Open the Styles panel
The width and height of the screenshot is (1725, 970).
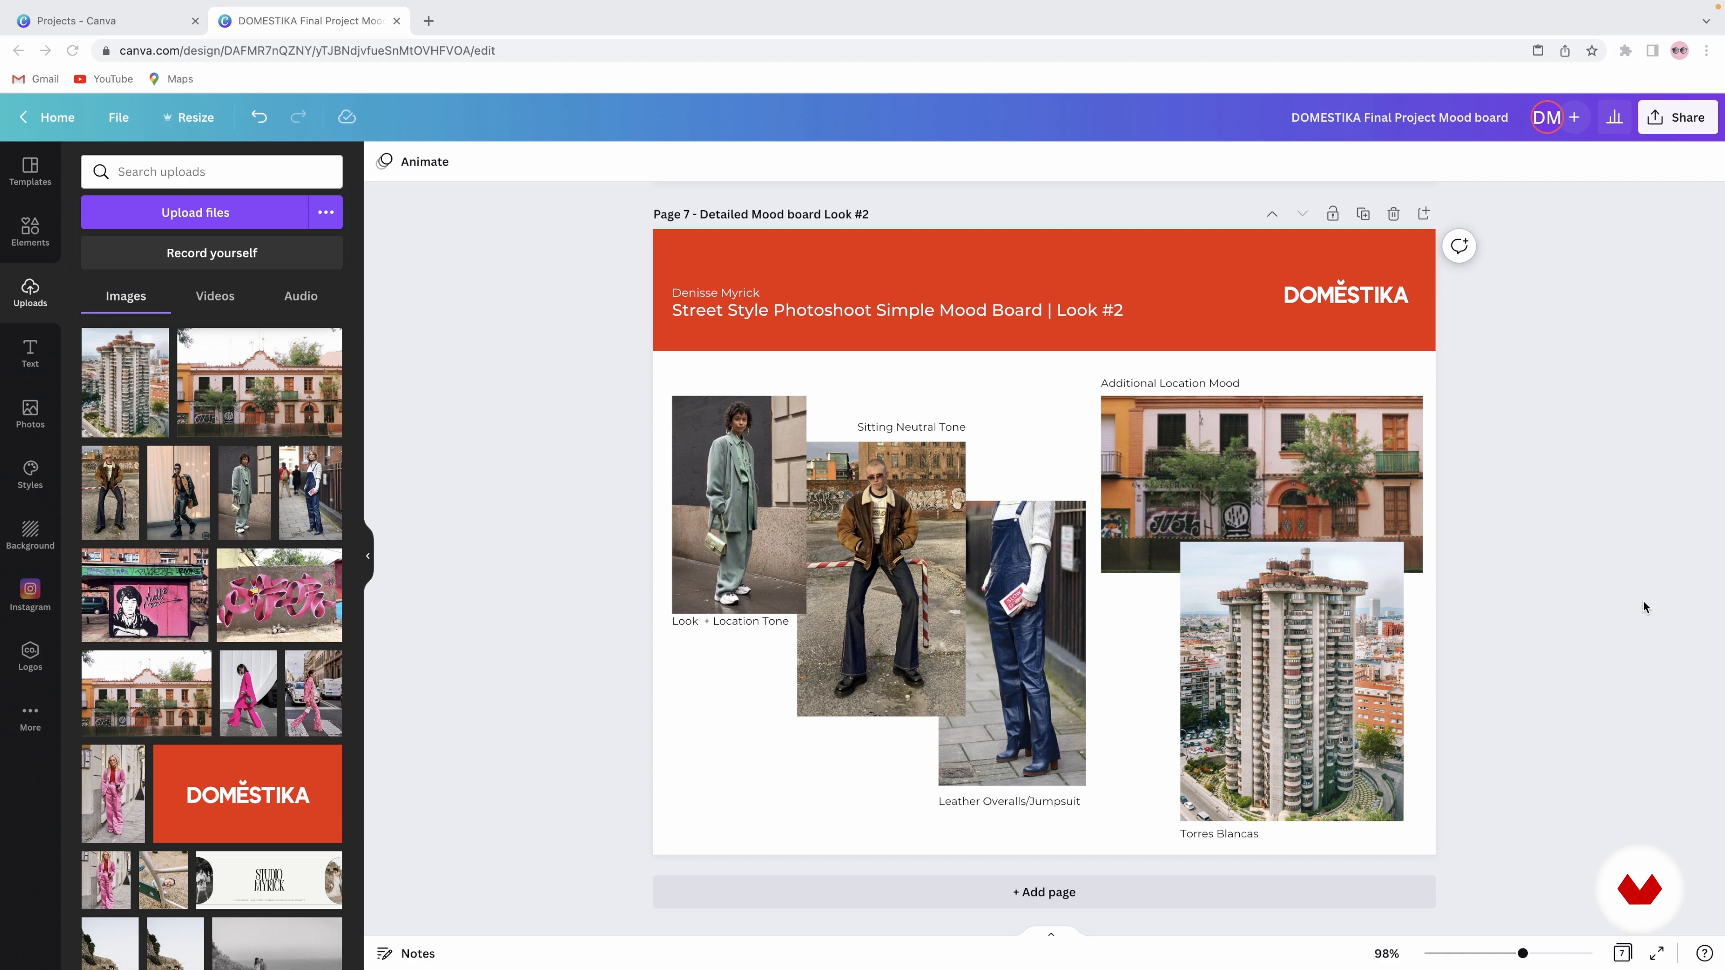[x=30, y=475]
